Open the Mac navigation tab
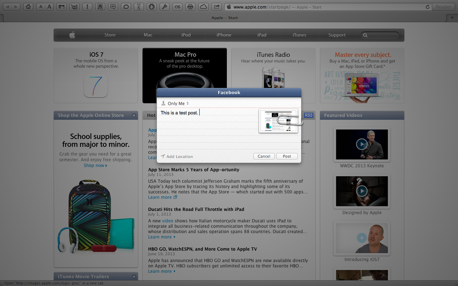 [148, 35]
